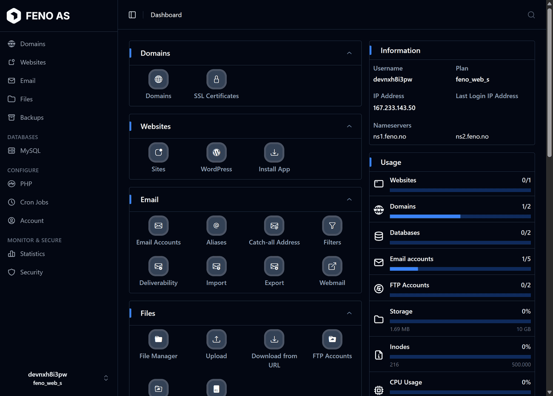
Task: Open Security in the sidebar
Action: pos(59,272)
